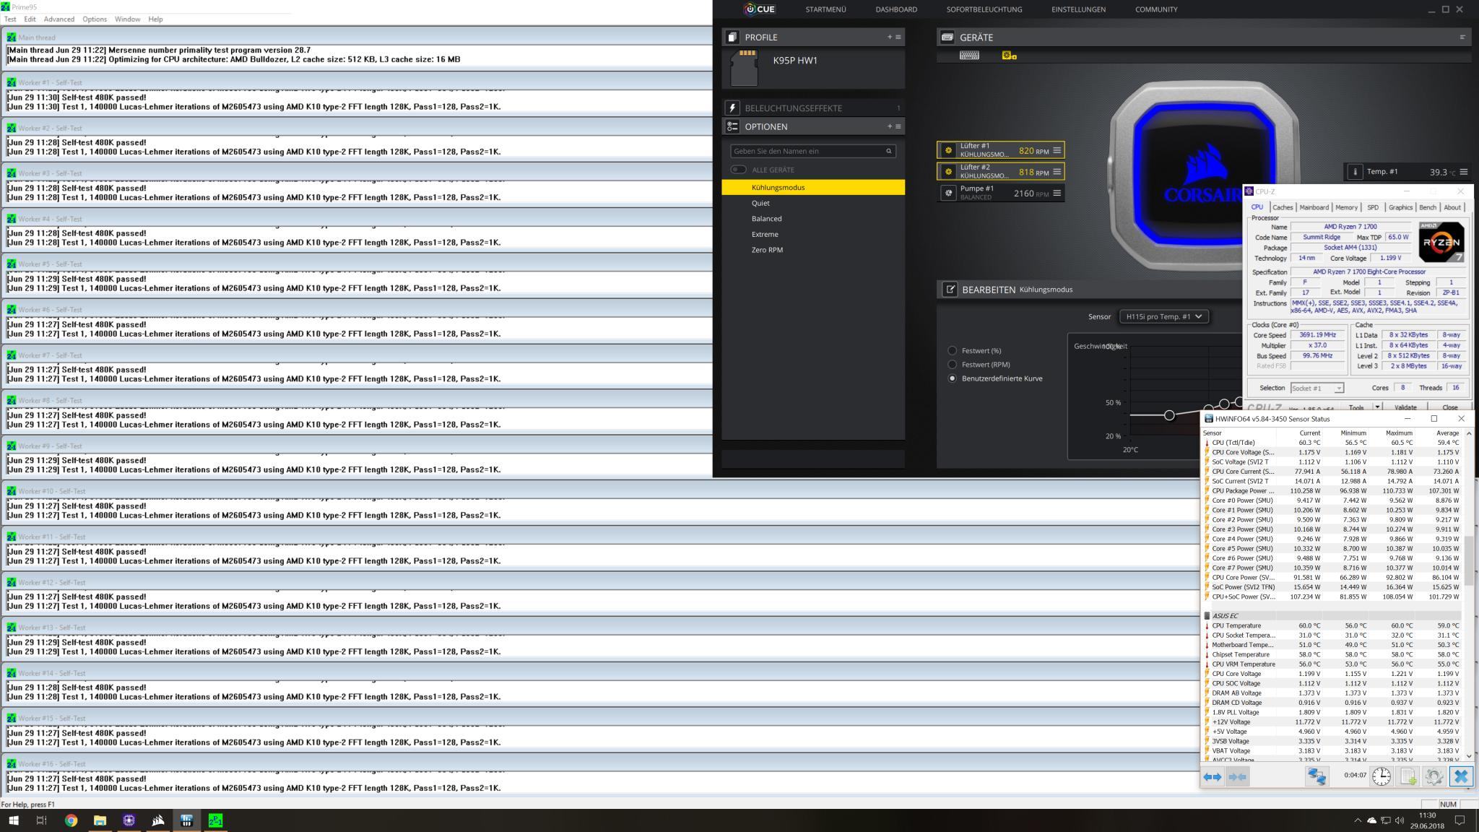Click HWiNFO expand arrows icon

point(1213,776)
